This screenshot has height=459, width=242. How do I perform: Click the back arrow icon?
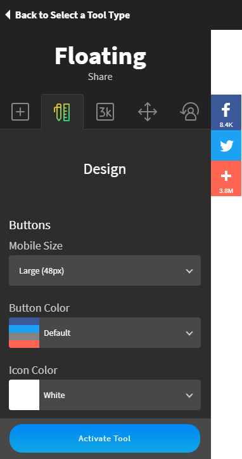coord(8,15)
